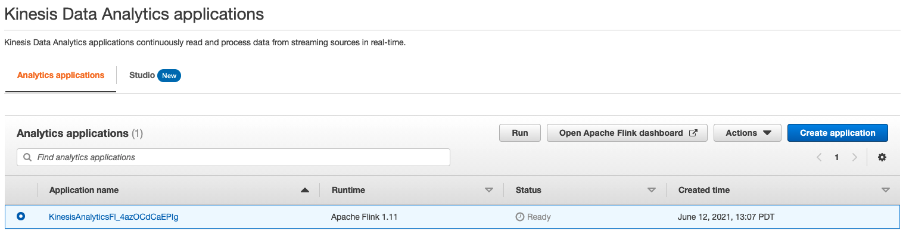Image resolution: width=906 pixels, height=240 pixels.
Task: Open the table preferences gear icon
Action: coord(882,157)
